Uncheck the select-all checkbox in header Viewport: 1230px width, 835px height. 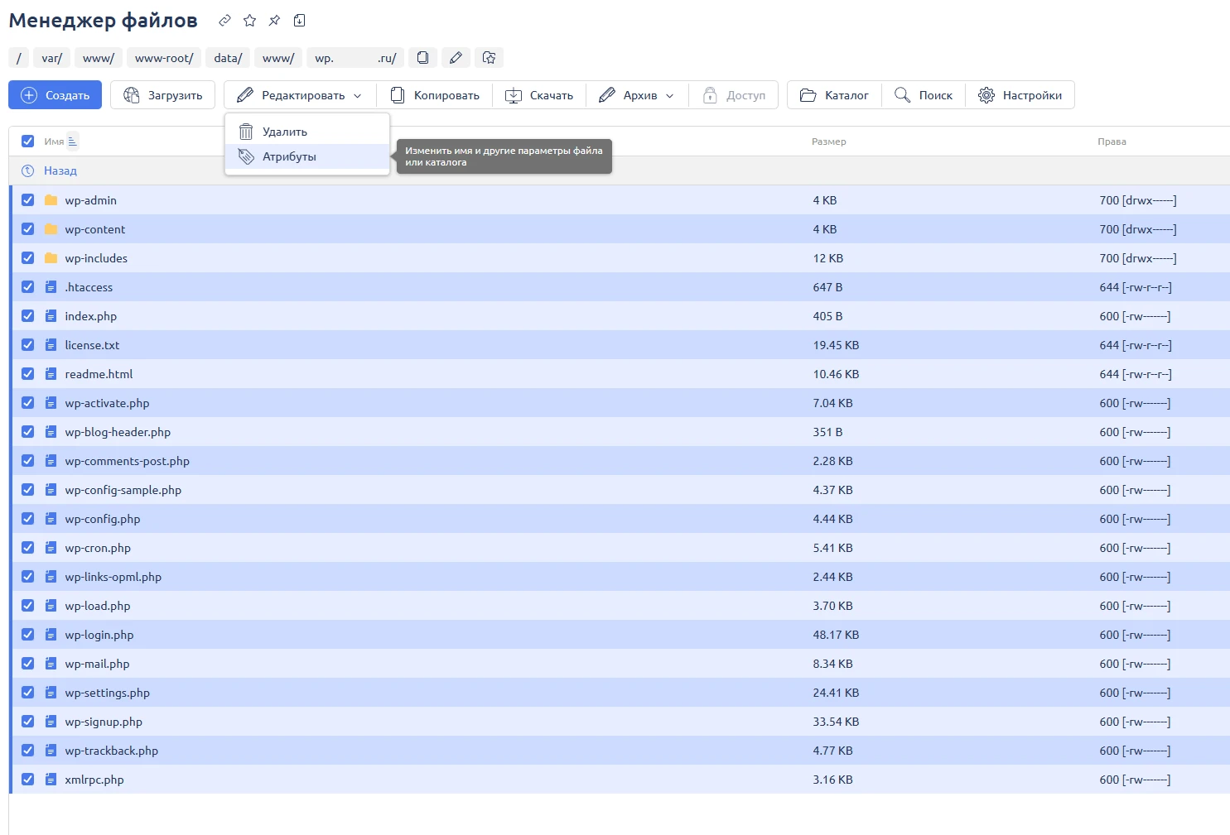[28, 142]
